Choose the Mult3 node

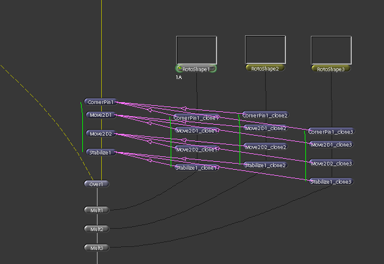pos(97,248)
